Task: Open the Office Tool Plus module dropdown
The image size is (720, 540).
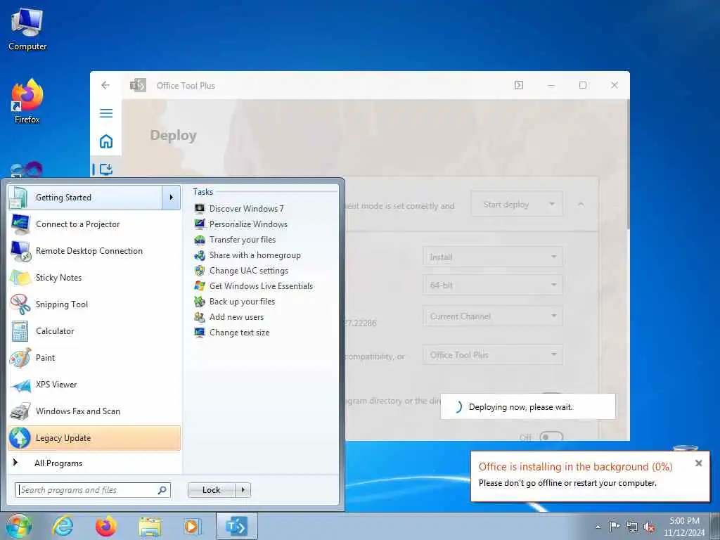Action: coord(493,355)
